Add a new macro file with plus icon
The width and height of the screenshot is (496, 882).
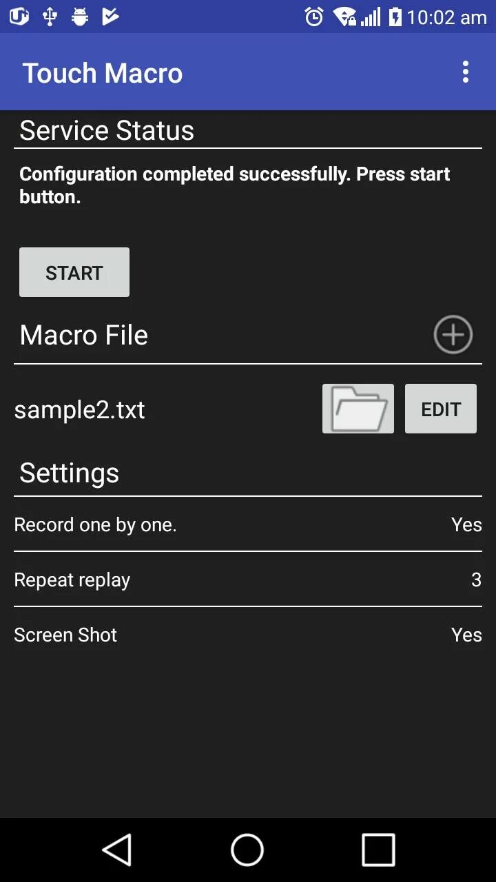click(453, 335)
